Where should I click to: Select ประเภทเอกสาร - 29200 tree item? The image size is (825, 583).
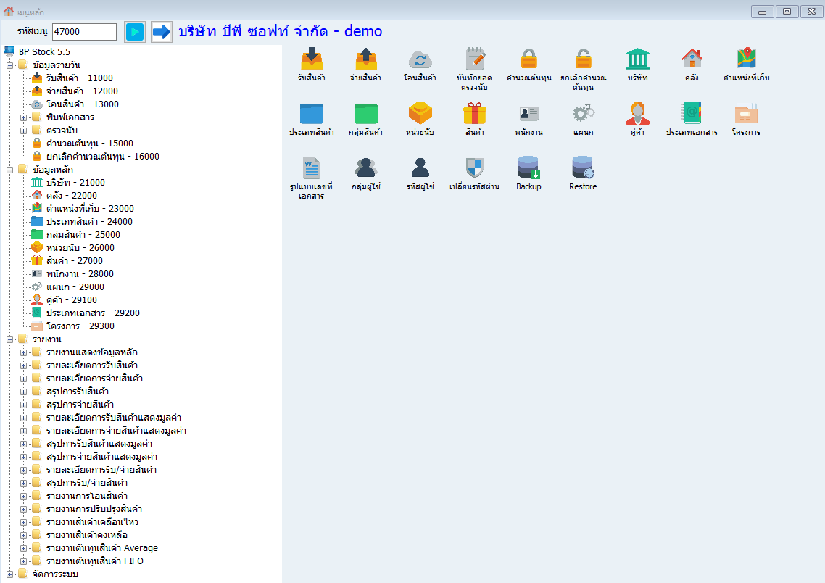coord(93,313)
